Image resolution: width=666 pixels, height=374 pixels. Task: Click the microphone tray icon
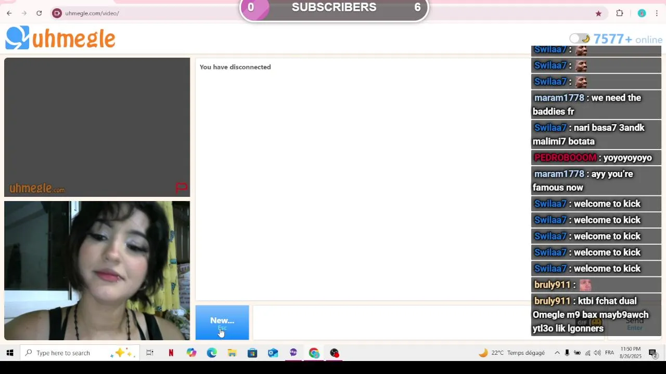click(567, 353)
